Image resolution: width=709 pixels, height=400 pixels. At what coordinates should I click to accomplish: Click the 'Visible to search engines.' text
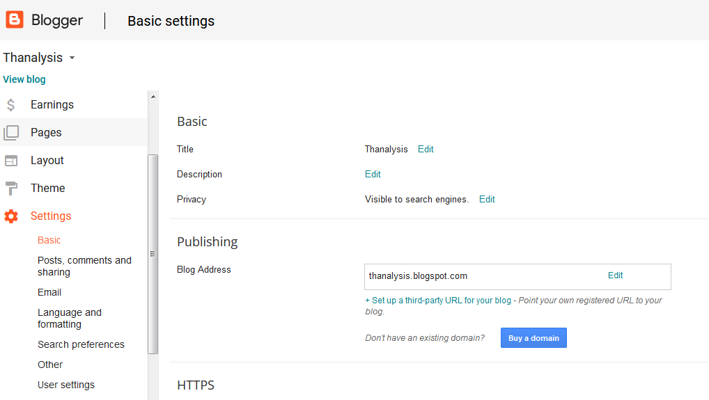tap(417, 200)
